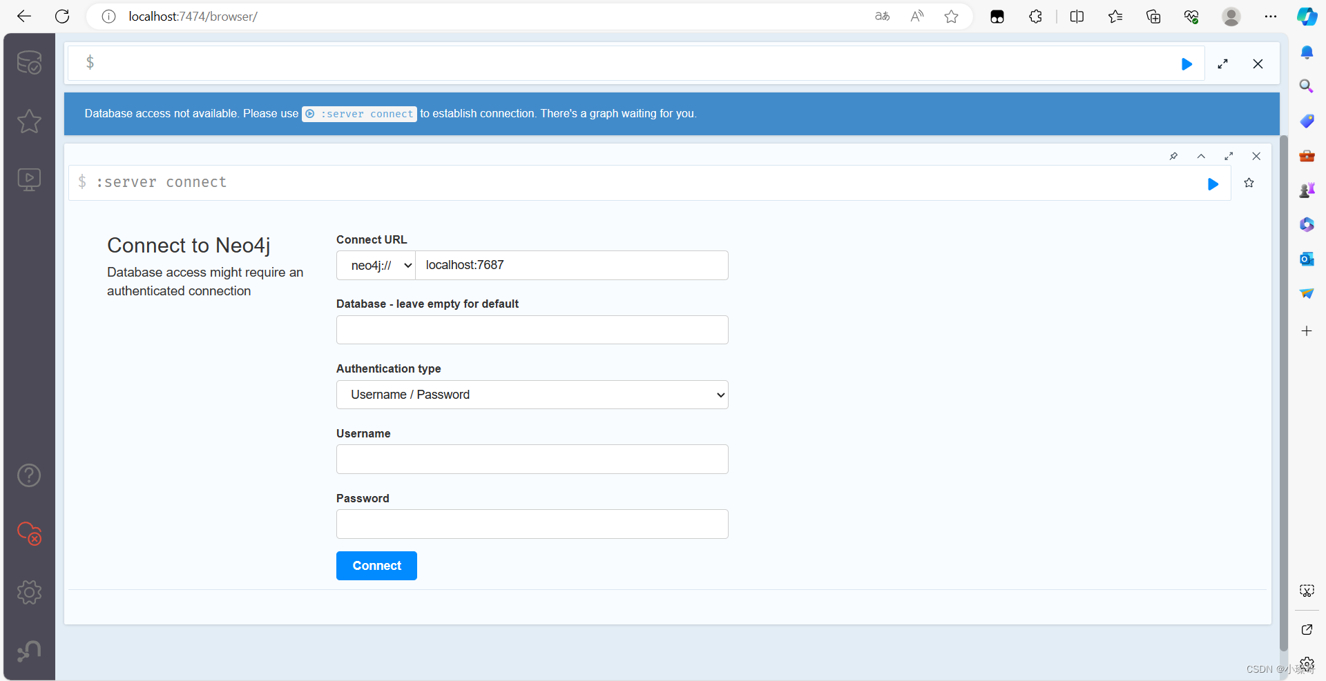Open Games chess icon in Edge sidebar

click(x=1307, y=190)
